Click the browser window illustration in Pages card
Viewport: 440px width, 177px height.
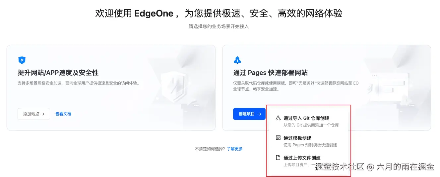point(395,86)
